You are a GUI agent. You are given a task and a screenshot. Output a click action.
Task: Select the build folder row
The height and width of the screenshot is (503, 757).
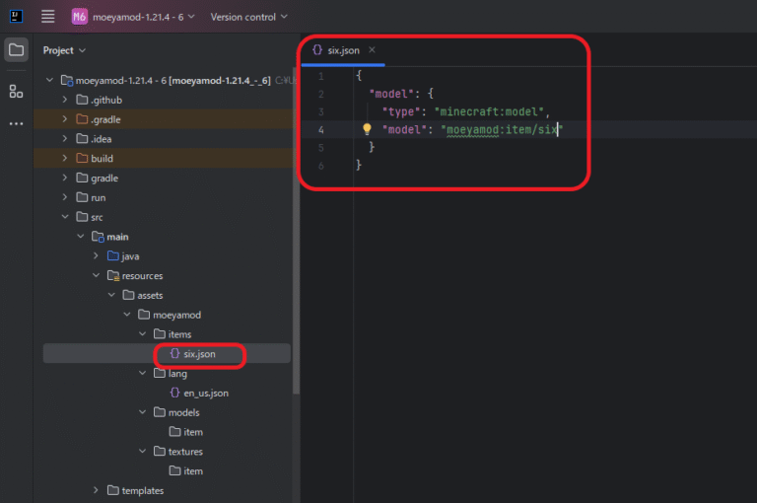164,158
